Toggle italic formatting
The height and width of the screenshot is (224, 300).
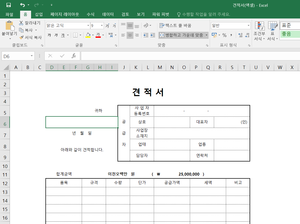pos(56,35)
